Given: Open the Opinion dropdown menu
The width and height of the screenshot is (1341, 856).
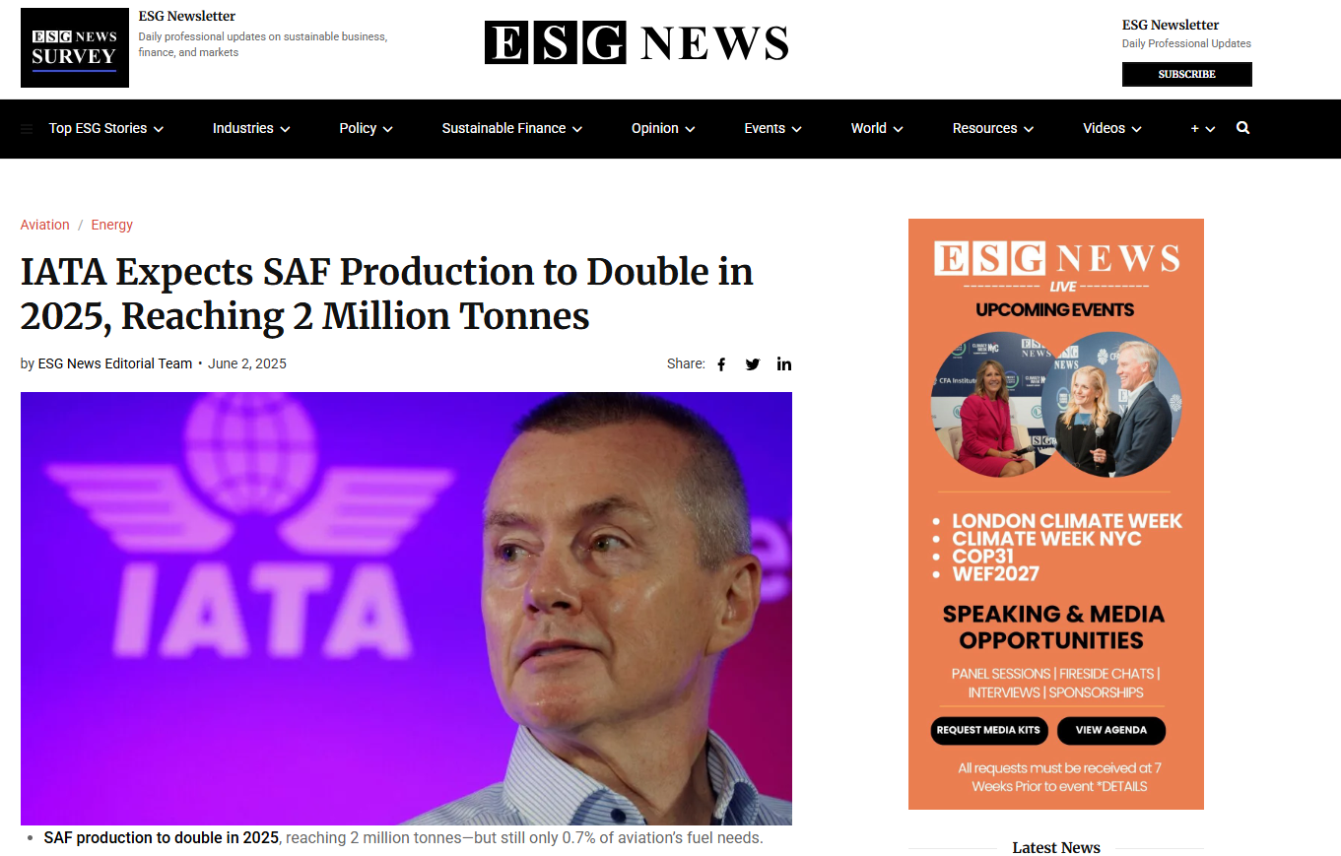Looking at the screenshot, I should click(x=663, y=128).
